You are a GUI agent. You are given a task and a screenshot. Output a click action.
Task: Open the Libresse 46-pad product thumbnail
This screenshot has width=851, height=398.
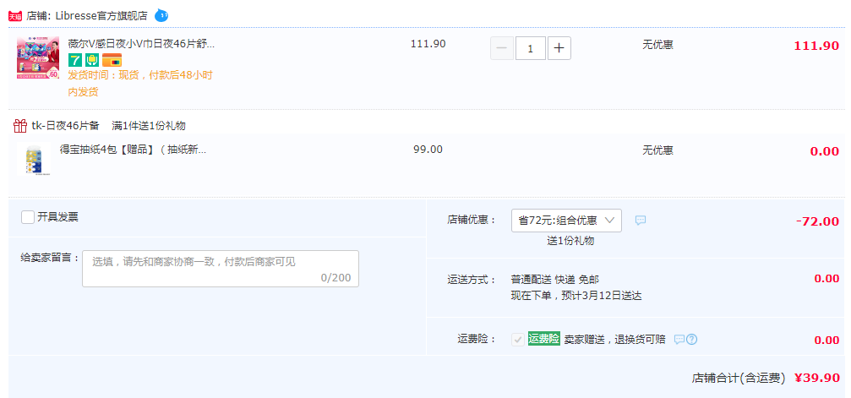(38, 58)
